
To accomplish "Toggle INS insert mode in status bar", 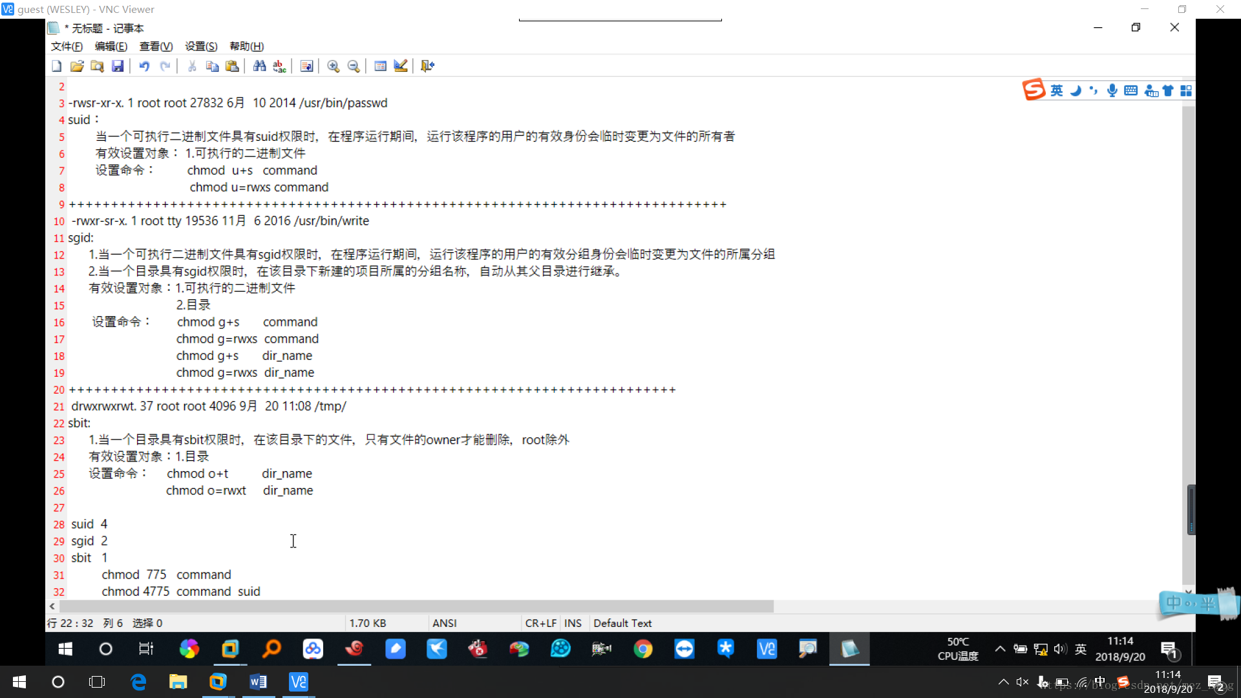I will (x=573, y=623).
